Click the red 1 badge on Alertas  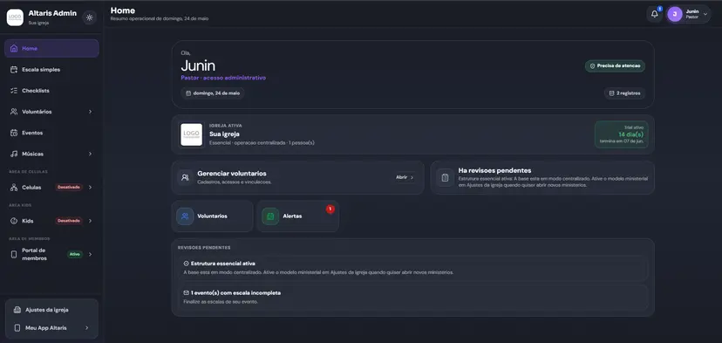point(330,209)
